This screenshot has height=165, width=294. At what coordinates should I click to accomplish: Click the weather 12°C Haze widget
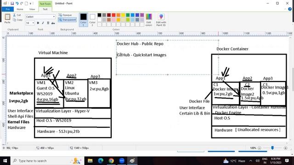[234, 161]
